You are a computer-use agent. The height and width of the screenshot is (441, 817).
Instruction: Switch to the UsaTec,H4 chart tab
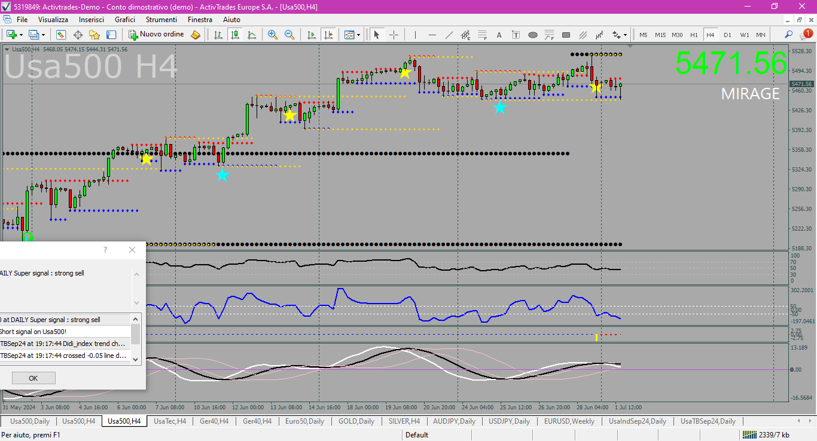click(x=169, y=421)
